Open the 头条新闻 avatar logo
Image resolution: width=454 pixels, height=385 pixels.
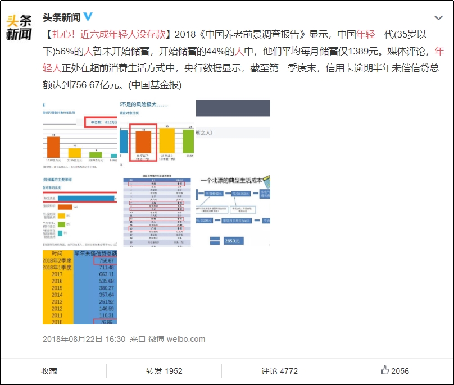pyautogui.click(x=19, y=27)
